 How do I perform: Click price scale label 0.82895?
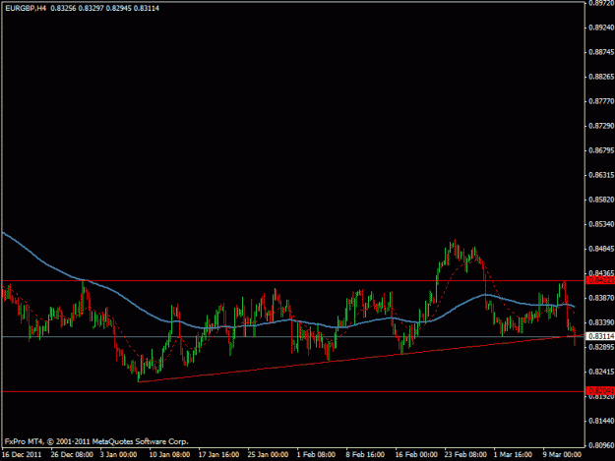tap(601, 347)
